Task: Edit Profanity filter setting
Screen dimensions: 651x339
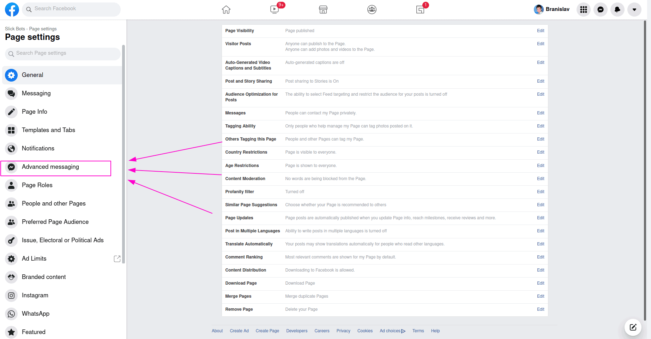Action: coord(541,192)
